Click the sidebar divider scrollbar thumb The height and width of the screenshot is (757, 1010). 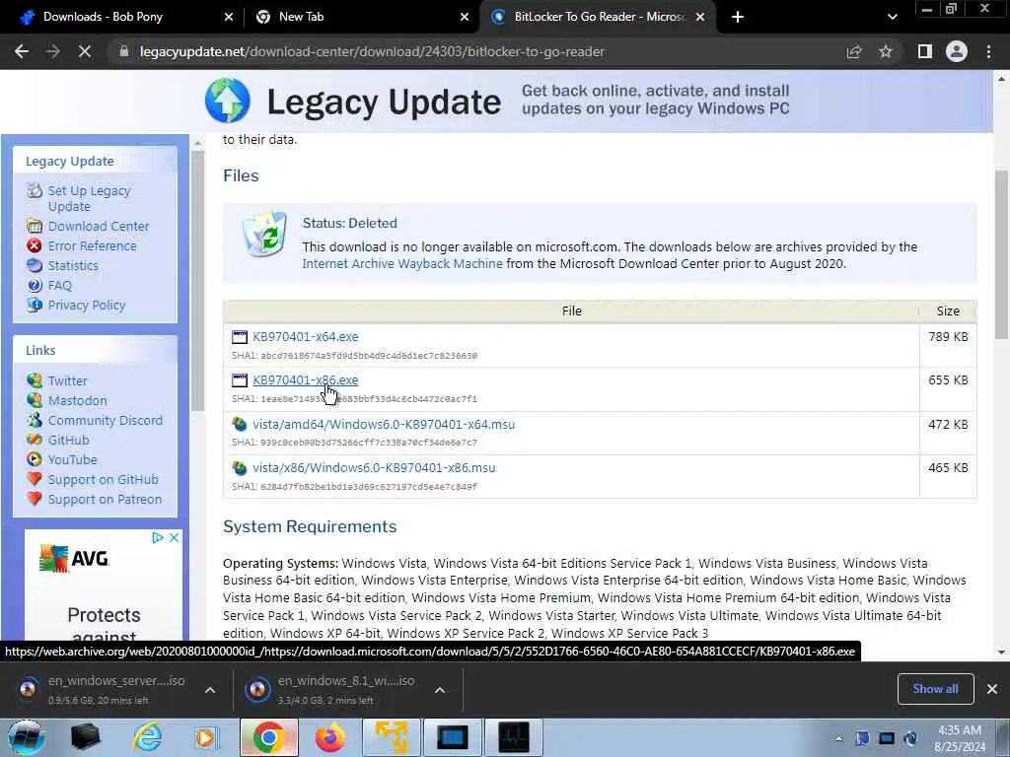(x=197, y=281)
